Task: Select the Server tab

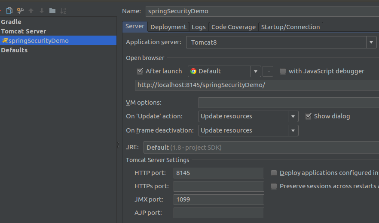Action: click(x=135, y=27)
